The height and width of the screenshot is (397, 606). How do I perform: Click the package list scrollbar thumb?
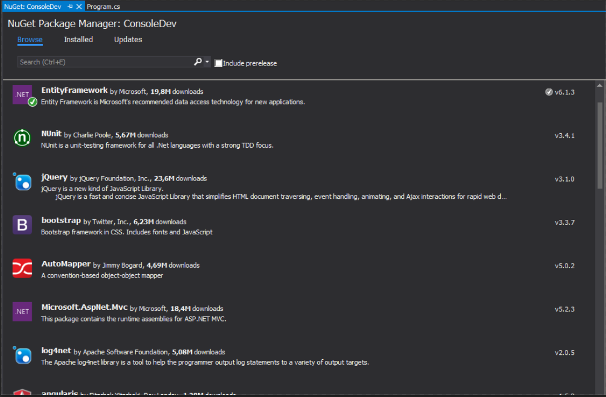tap(599, 145)
